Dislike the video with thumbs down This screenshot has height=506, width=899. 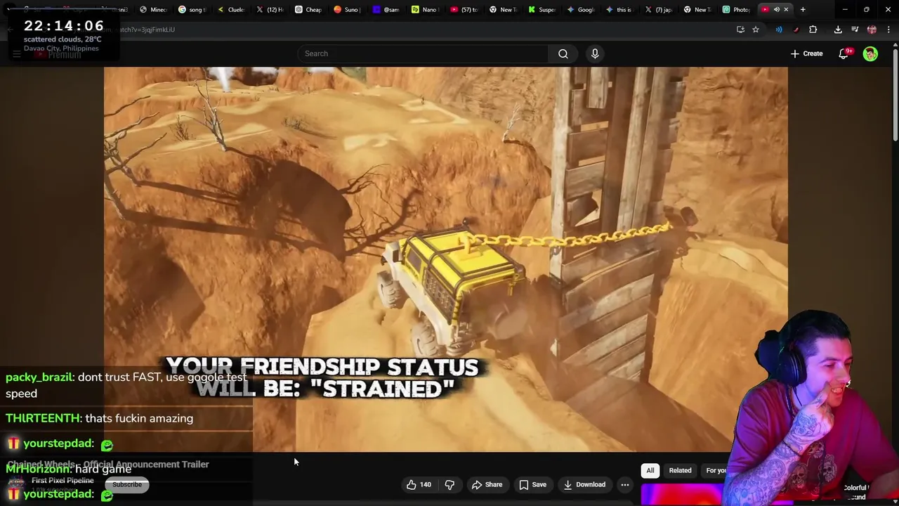click(x=449, y=484)
